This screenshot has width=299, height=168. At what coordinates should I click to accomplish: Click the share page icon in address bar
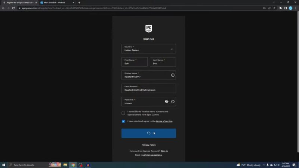(269, 8)
